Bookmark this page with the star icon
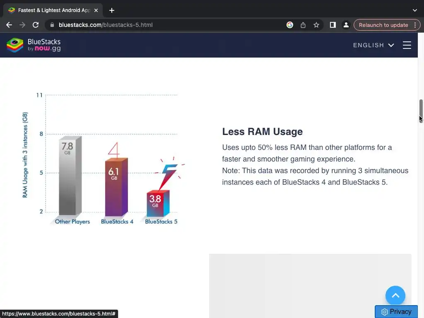This screenshot has height=318, width=424. click(316, 25)
